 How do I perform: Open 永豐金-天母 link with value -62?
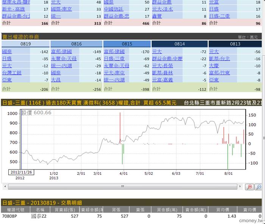pos(117,66)
